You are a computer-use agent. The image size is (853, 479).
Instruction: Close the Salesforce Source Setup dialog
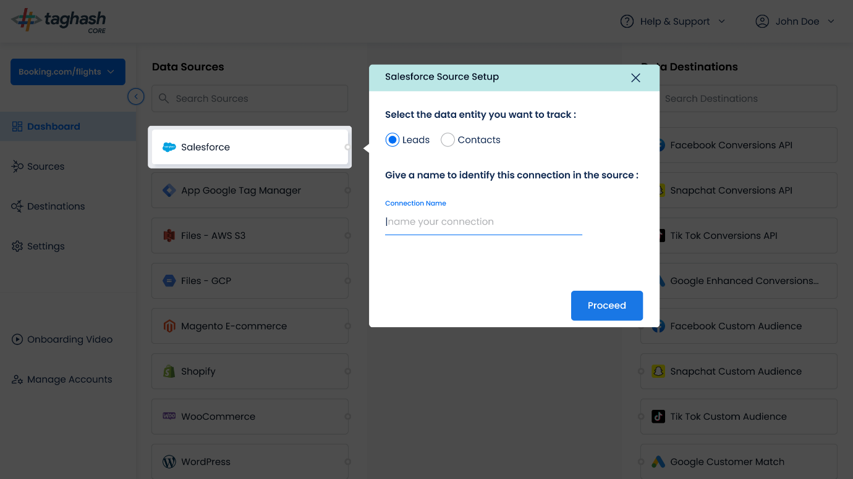point(635,78)
